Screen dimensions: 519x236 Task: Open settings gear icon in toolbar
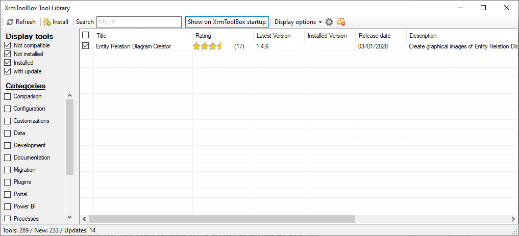(x=329, y=22)
